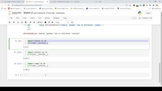Open the Google PhD Fellow bookmark
Screen dimensions: 162x91
109,9
